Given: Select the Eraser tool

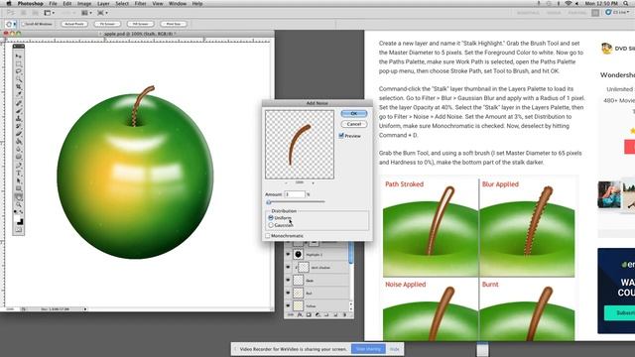Looking at the screenshot, I should pos(18,133).
